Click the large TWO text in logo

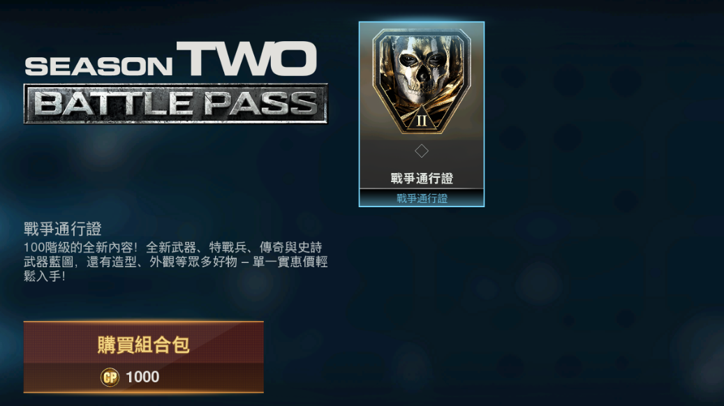click(x=246, y=59)
